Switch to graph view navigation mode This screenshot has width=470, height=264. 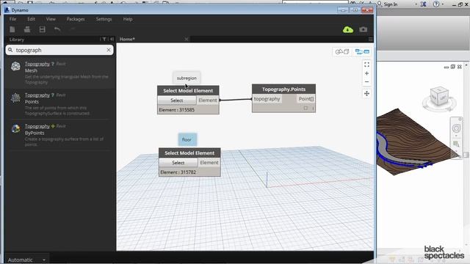[362, 52]
